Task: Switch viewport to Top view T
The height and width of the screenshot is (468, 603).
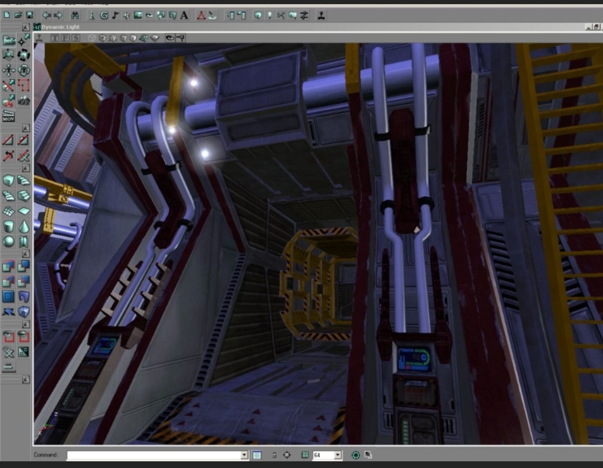Action: pos(55,38)
